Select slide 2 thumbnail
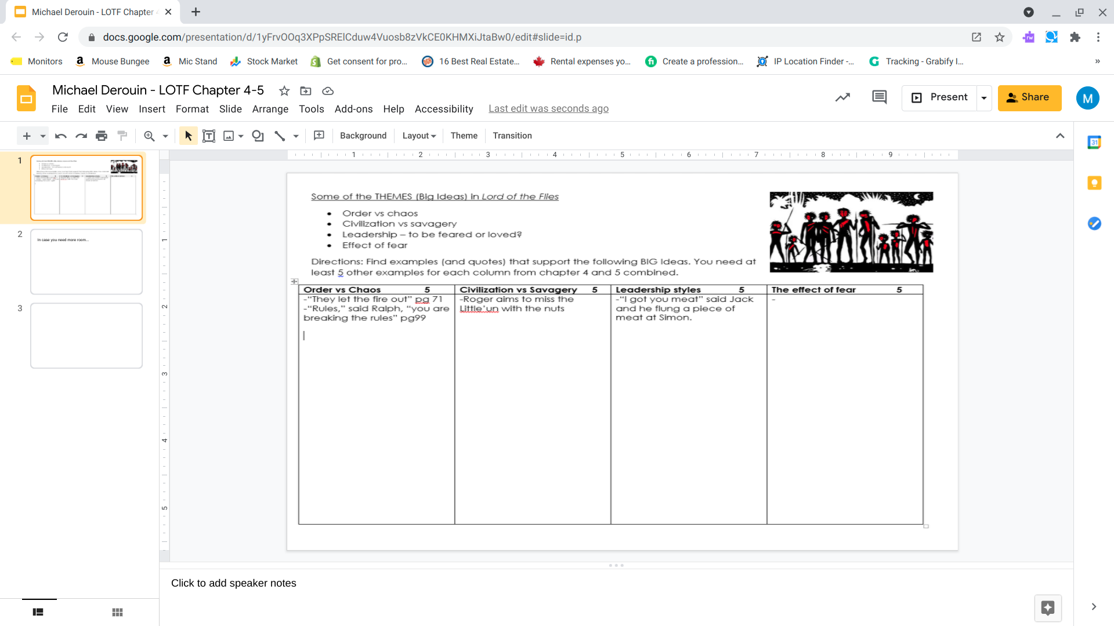 coord(86,261)
